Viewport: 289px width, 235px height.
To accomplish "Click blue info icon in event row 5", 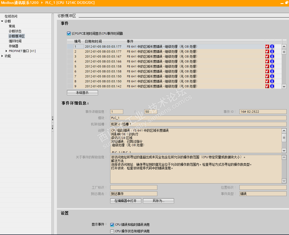I will tap(272, 66).
